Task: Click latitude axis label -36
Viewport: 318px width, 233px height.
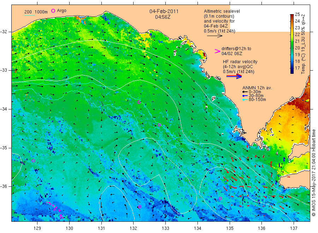Action: point(4,186)
